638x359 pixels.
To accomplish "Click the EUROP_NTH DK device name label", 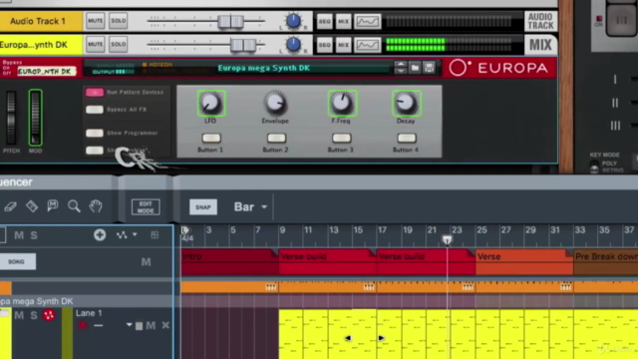I will tap(47, 71).
